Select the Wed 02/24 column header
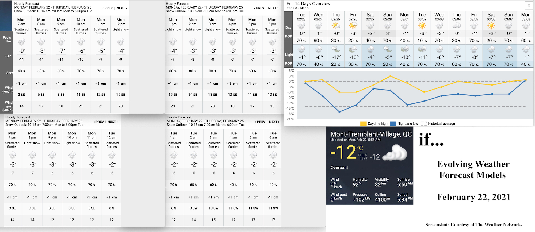Screen dimensions: 535x232 coord(318,17)
